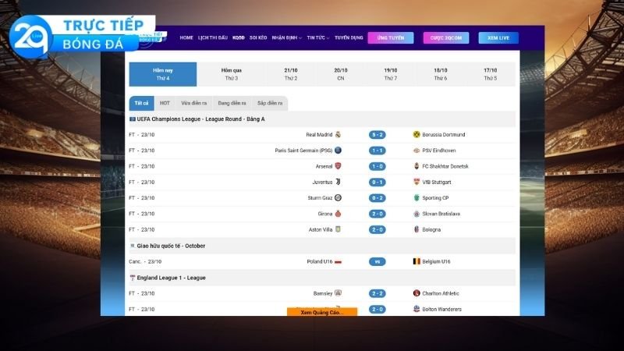This screenshot has height=351, width=624.
Task: Click the Girona team name
Action: 324,214
